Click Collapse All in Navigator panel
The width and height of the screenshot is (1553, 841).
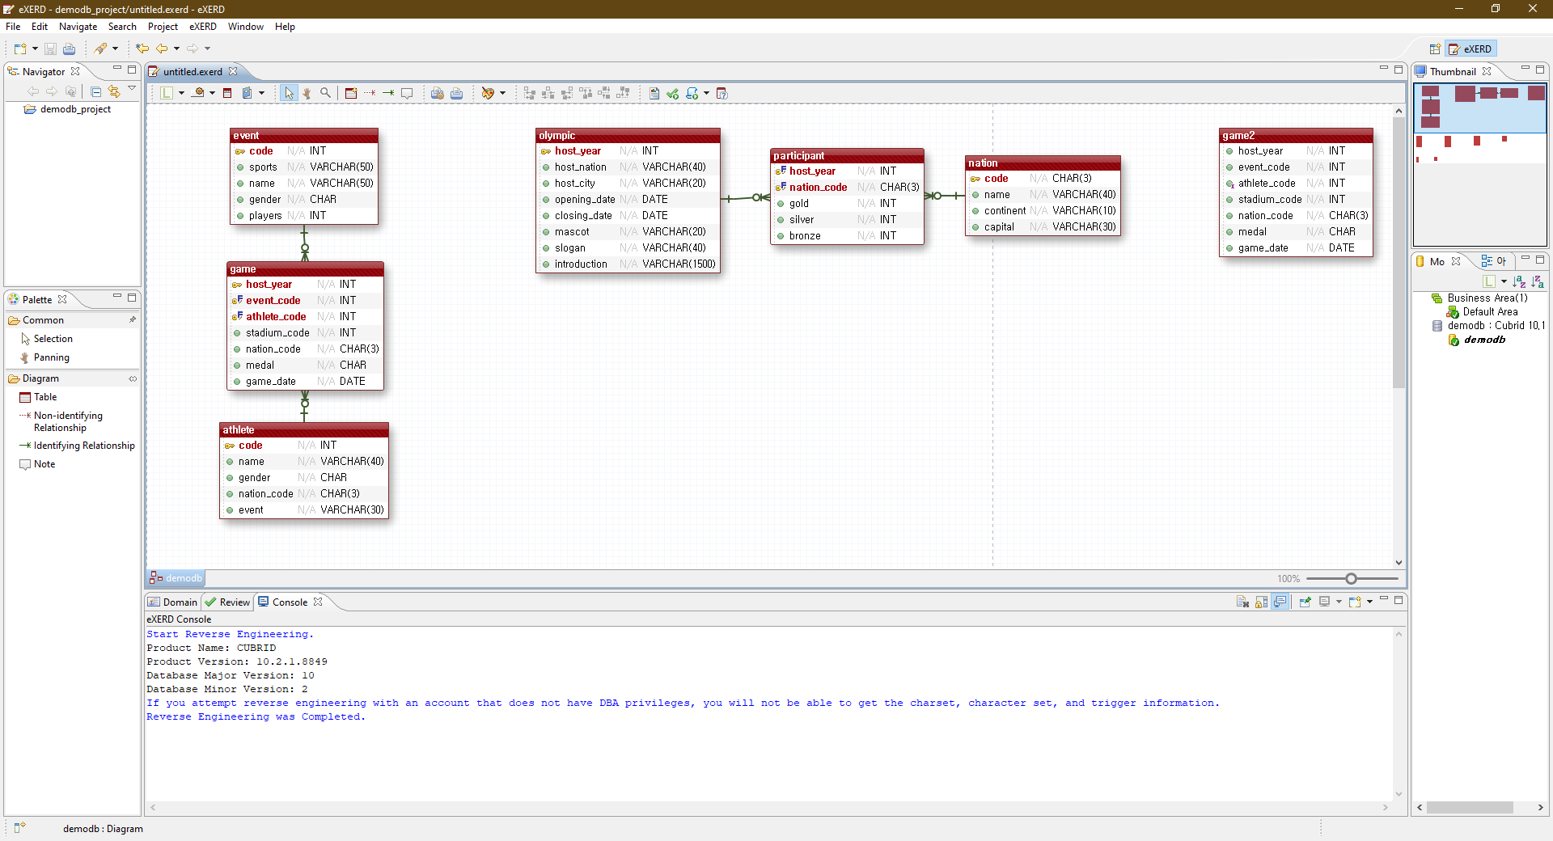95,91
